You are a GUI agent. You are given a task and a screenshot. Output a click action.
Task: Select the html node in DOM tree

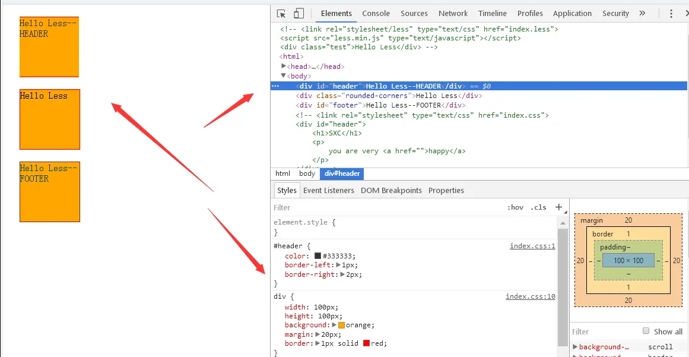[x=291, y=56]
